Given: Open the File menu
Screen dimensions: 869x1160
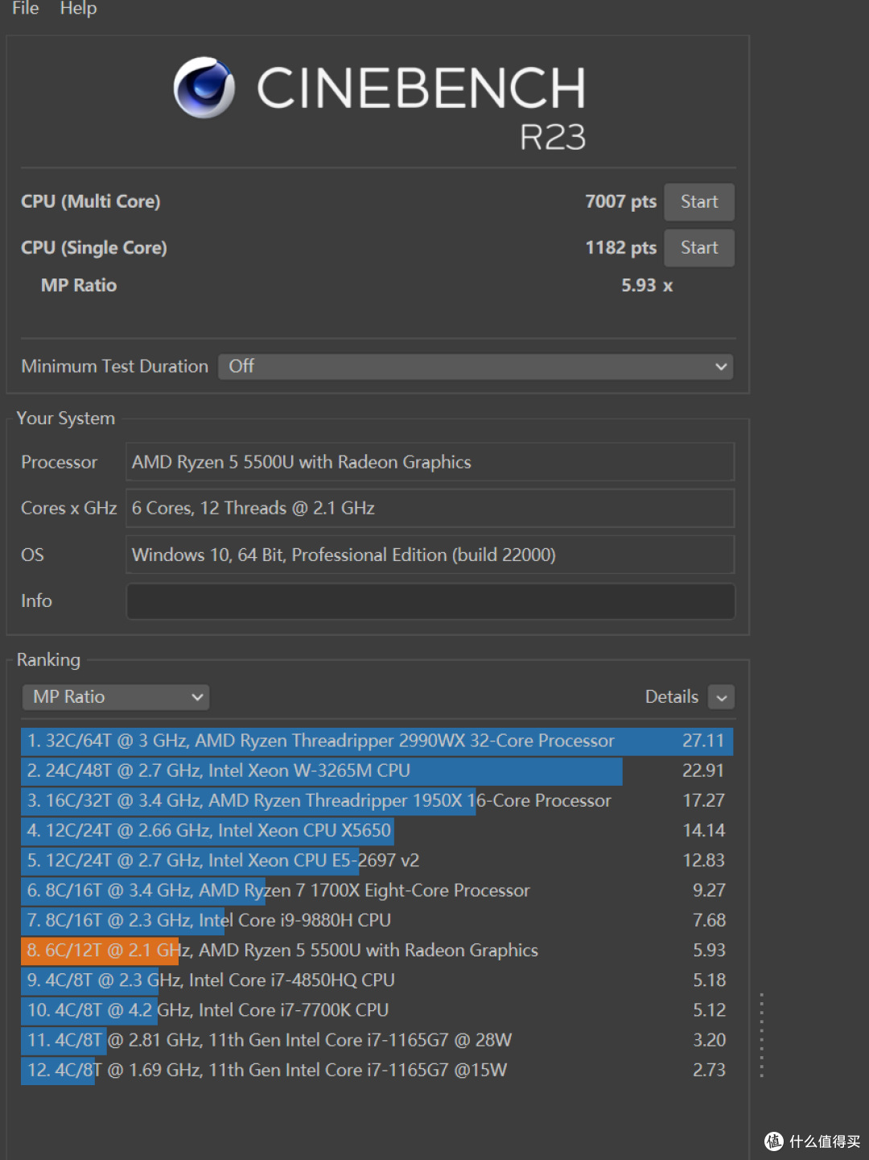Looking at the screenshot, I should pos(25,8).
